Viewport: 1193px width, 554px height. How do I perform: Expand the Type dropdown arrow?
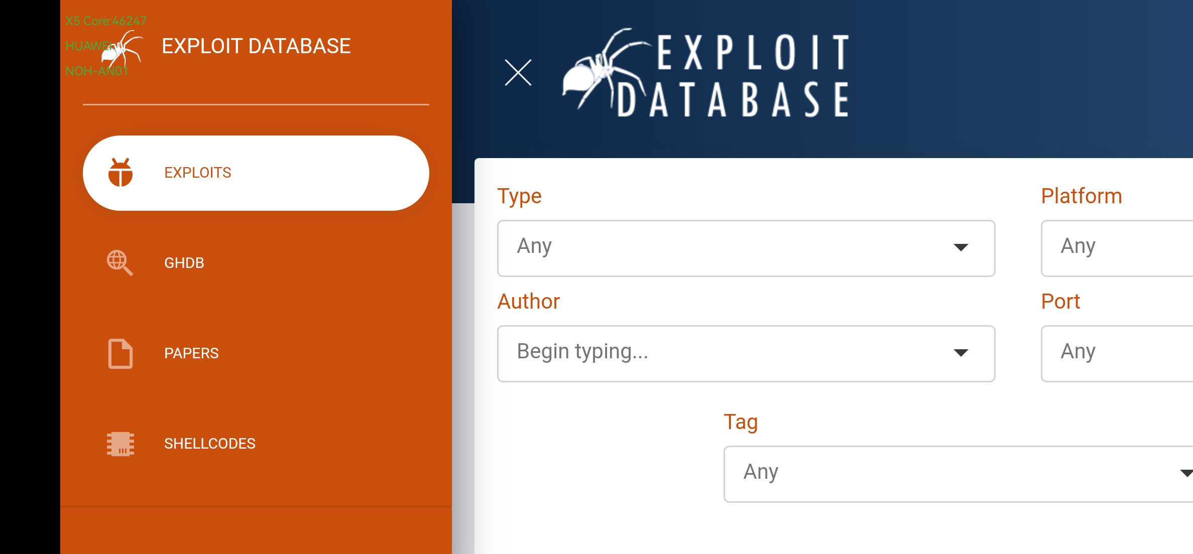coord(961,247)
